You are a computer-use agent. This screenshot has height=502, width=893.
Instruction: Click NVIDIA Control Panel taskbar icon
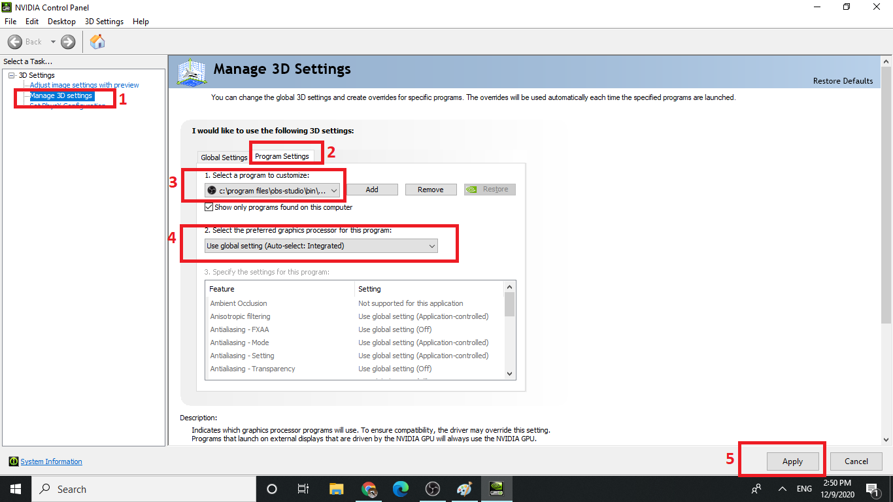click(496, 489)
